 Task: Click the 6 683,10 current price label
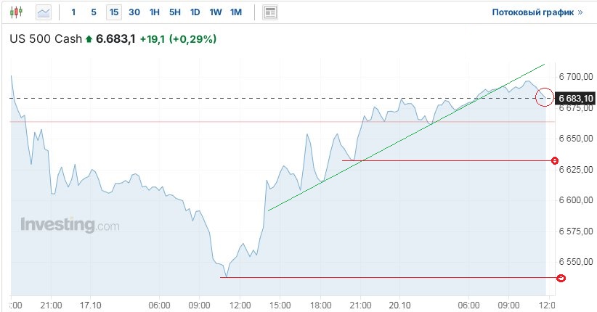(x=575, y=98)
